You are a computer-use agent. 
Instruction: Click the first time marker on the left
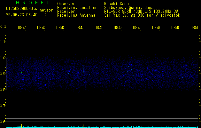[21, 28]
